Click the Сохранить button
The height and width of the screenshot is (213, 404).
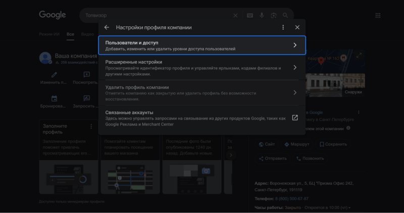333,144
